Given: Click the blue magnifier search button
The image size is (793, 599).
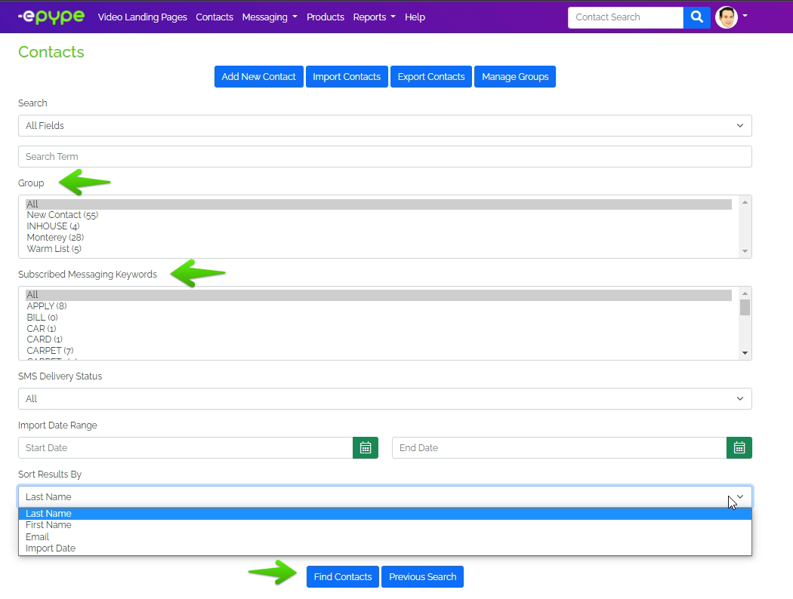Looking at the screenshot, I should [697, 17].
